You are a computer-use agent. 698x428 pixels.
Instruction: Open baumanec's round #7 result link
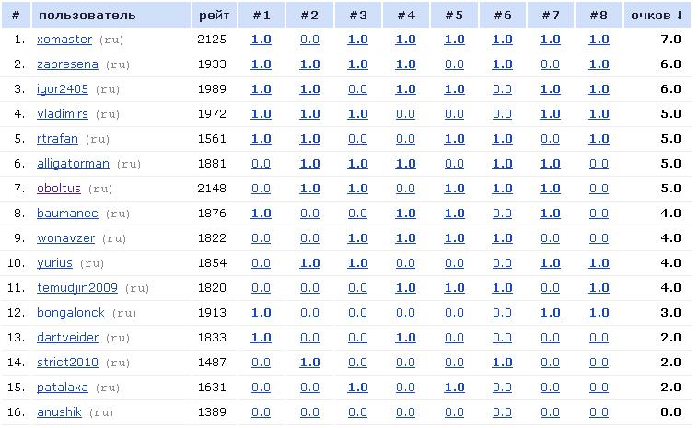point(550,214)
